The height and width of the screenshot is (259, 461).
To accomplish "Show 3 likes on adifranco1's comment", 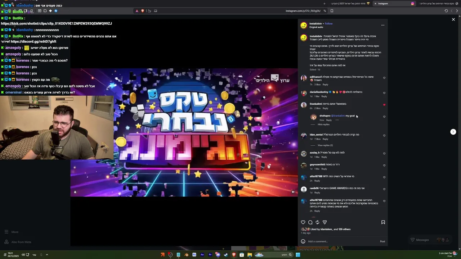I will click(x=317, y=85).
